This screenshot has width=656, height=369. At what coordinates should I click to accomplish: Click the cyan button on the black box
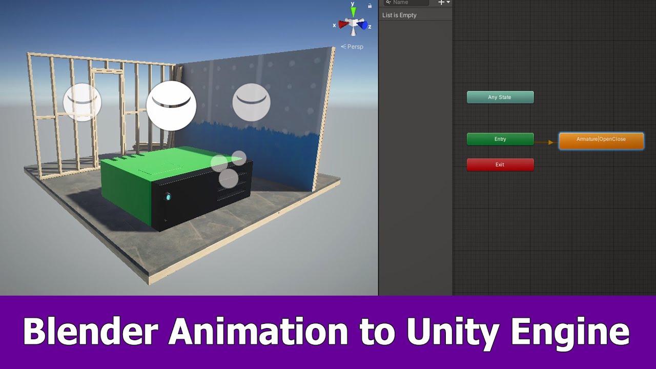pos(168,197)
